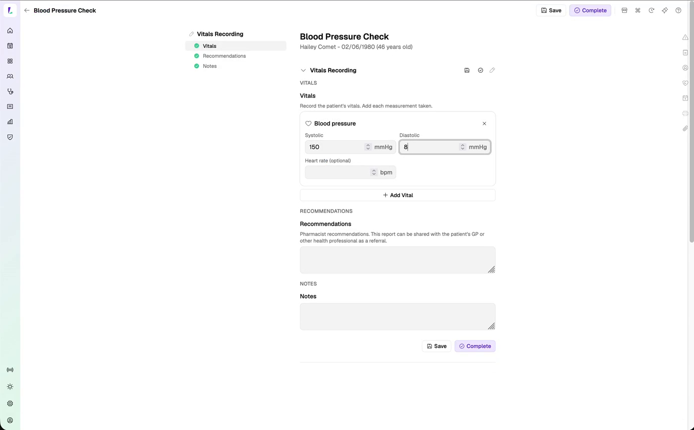Adjust the Diastolic value with its stepper
Viewport: 694px width, 430px height.
tap(463, 147)
